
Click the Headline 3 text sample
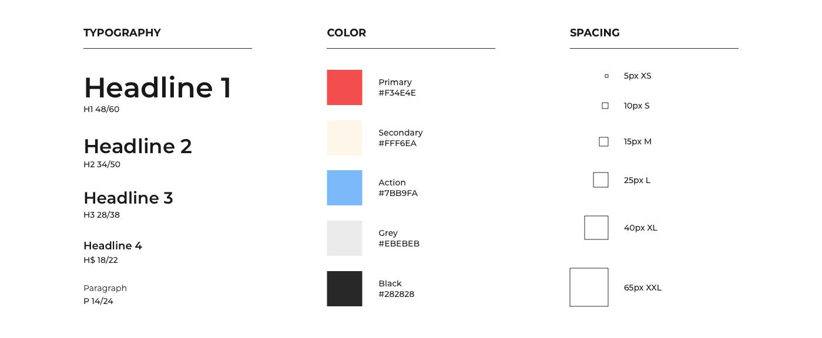128,198
